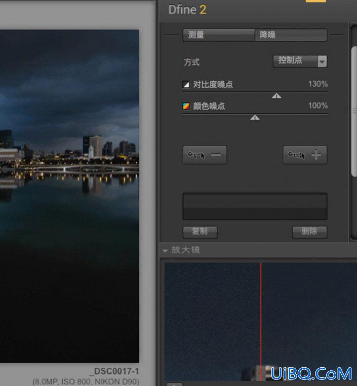
Task: Click the right panel vertical scrollbar
Action: coord(354,112)
